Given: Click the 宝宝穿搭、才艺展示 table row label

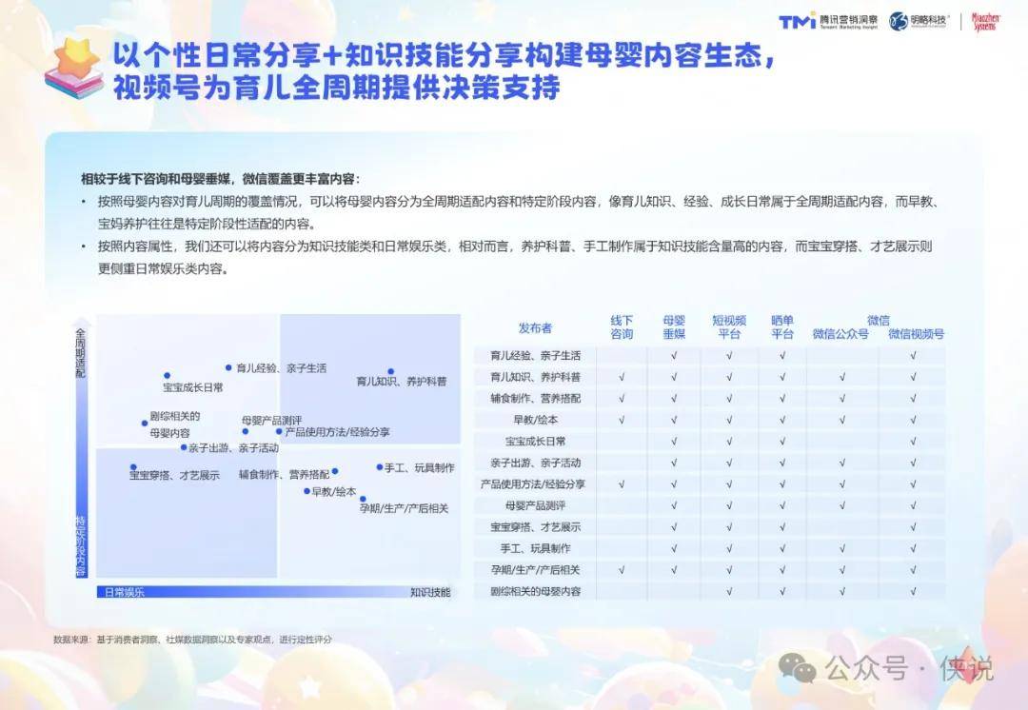Looking at the screenshot, I should [x=536, y=527].
